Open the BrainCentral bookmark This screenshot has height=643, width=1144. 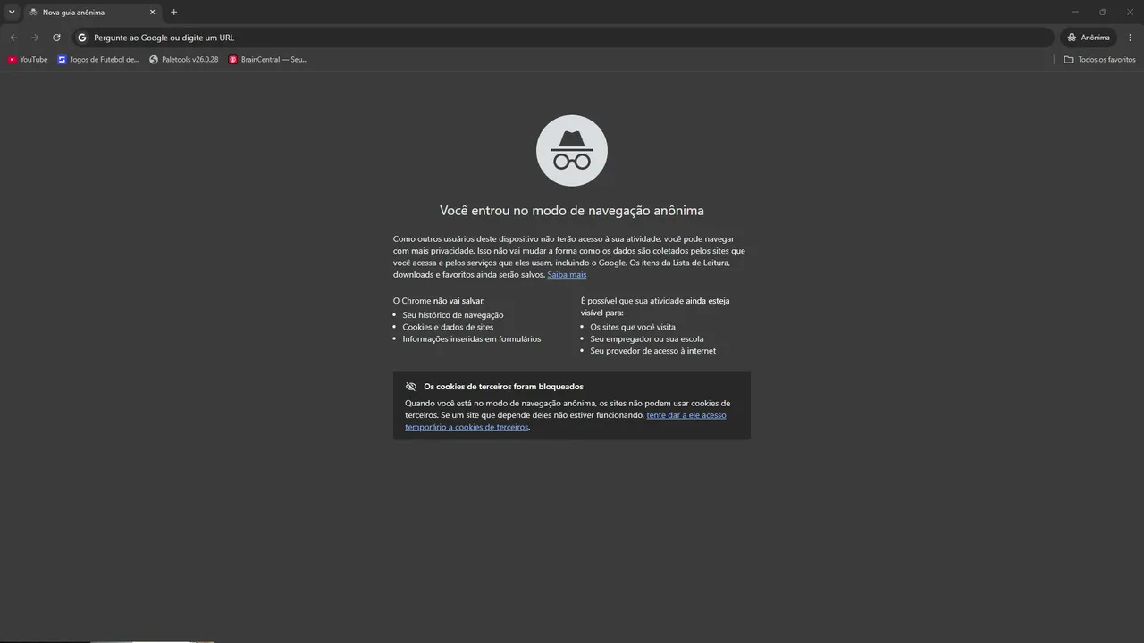click(x=268, y=60)
